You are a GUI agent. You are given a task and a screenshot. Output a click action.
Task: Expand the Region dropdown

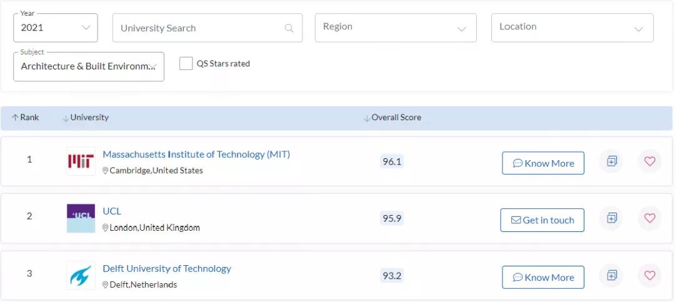396,28
